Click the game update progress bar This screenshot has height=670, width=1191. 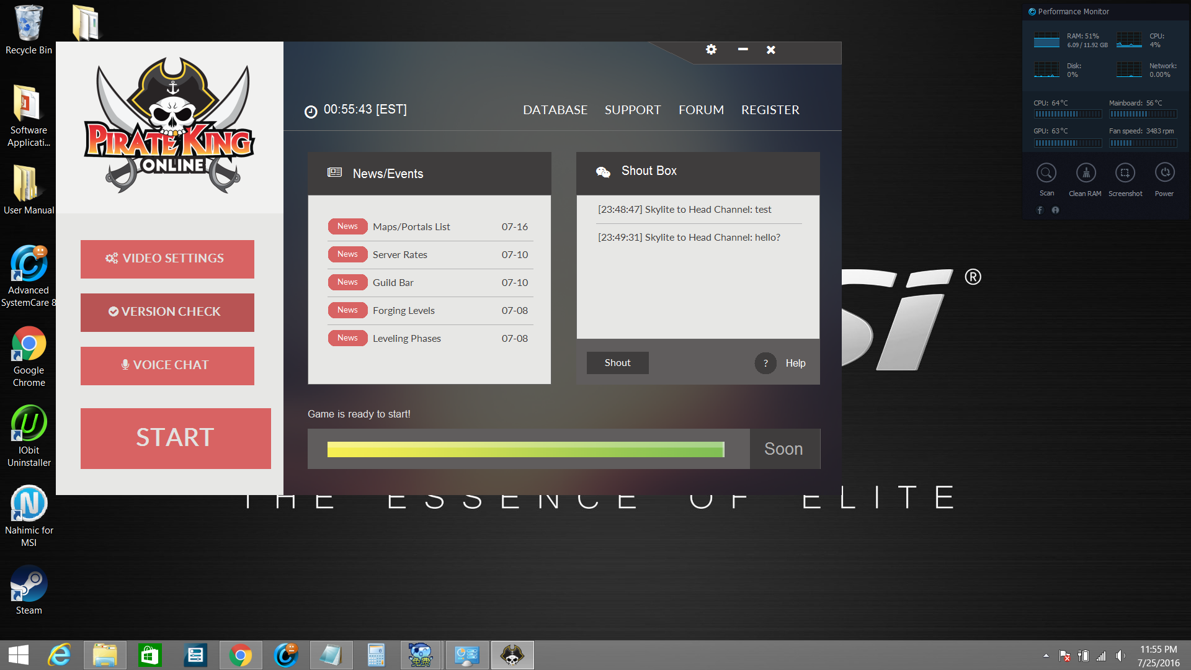coord(526,450)
